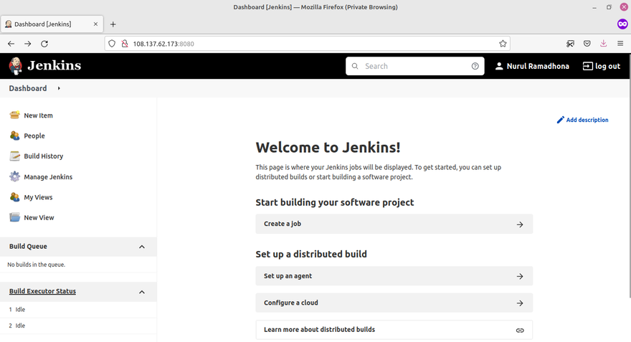This screenshot has width=631, height=342.
Task: Reload the page with refresh icon
Action: pos(44,44)
